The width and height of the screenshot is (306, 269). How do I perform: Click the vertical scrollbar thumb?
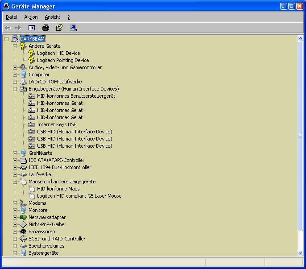click(300, 136)
